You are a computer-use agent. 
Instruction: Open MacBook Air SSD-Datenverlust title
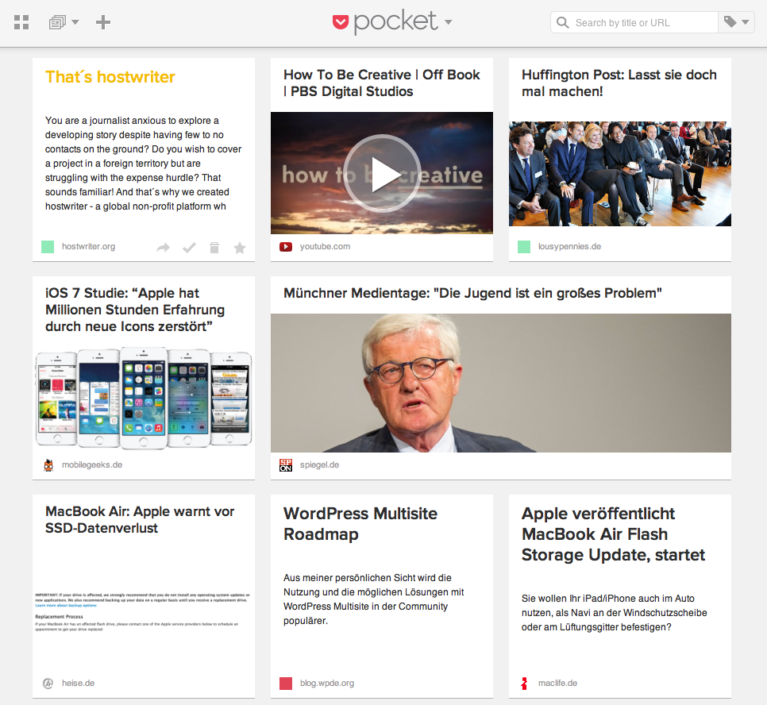coord(140,519)
